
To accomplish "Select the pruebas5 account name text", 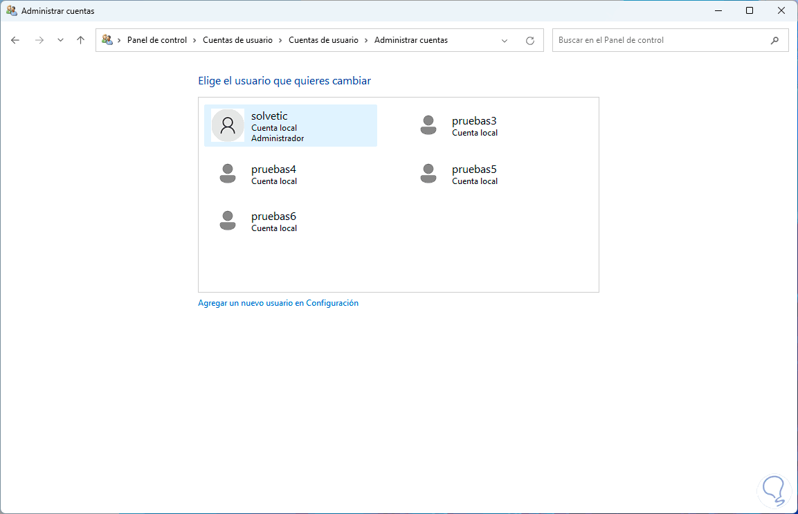I will click(x=474, y=169).
